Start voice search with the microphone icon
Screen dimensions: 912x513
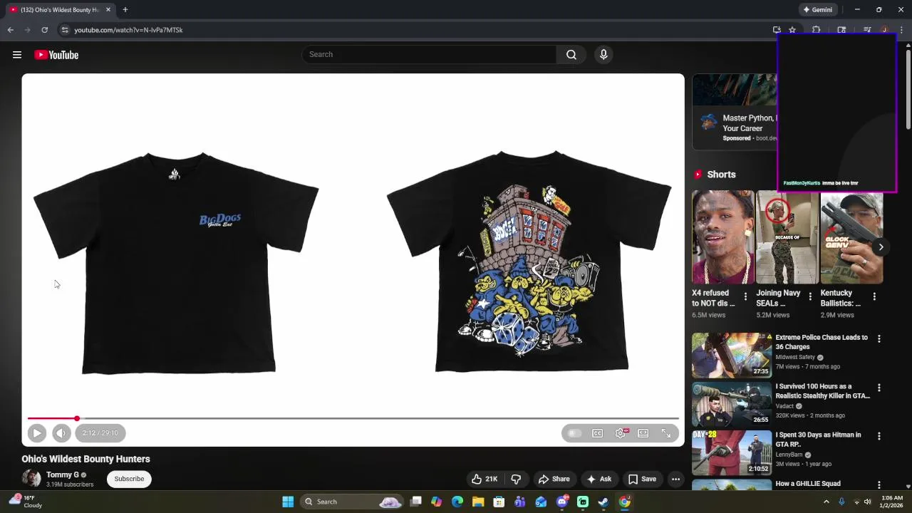coord(603,55)
